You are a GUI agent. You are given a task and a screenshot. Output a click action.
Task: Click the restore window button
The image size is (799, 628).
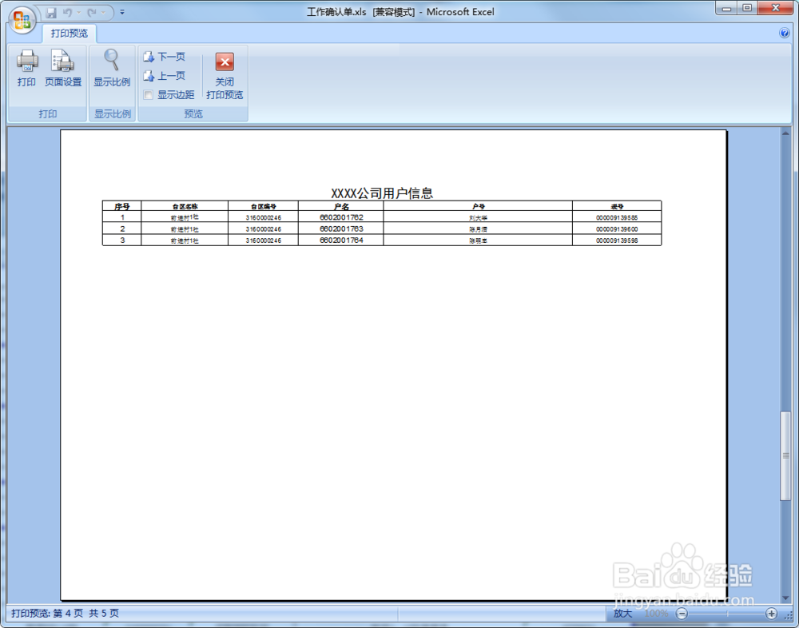click(747, 8)
